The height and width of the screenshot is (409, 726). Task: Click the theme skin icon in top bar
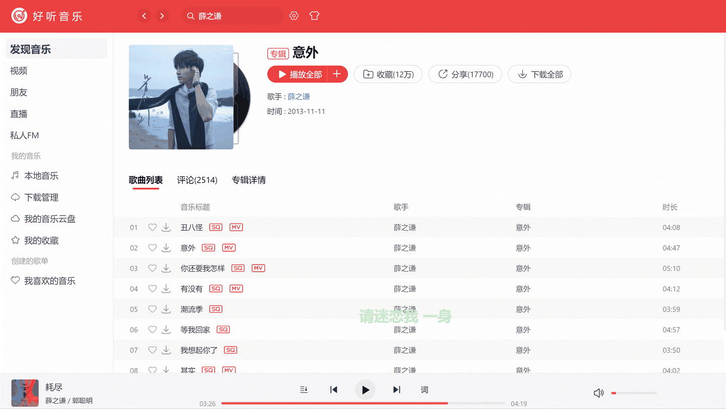click(314, 16)
